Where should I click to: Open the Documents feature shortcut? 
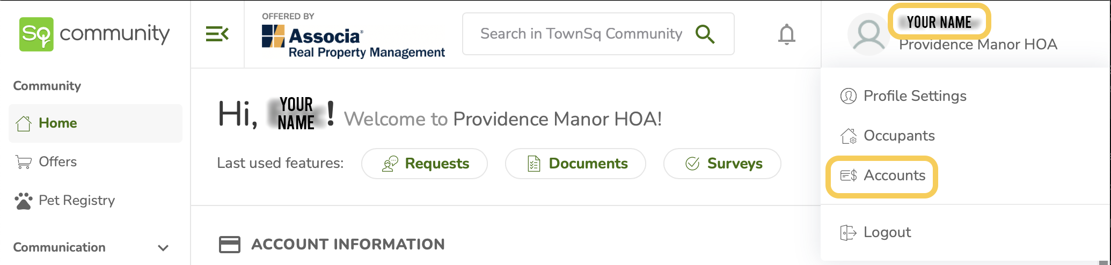575,164
